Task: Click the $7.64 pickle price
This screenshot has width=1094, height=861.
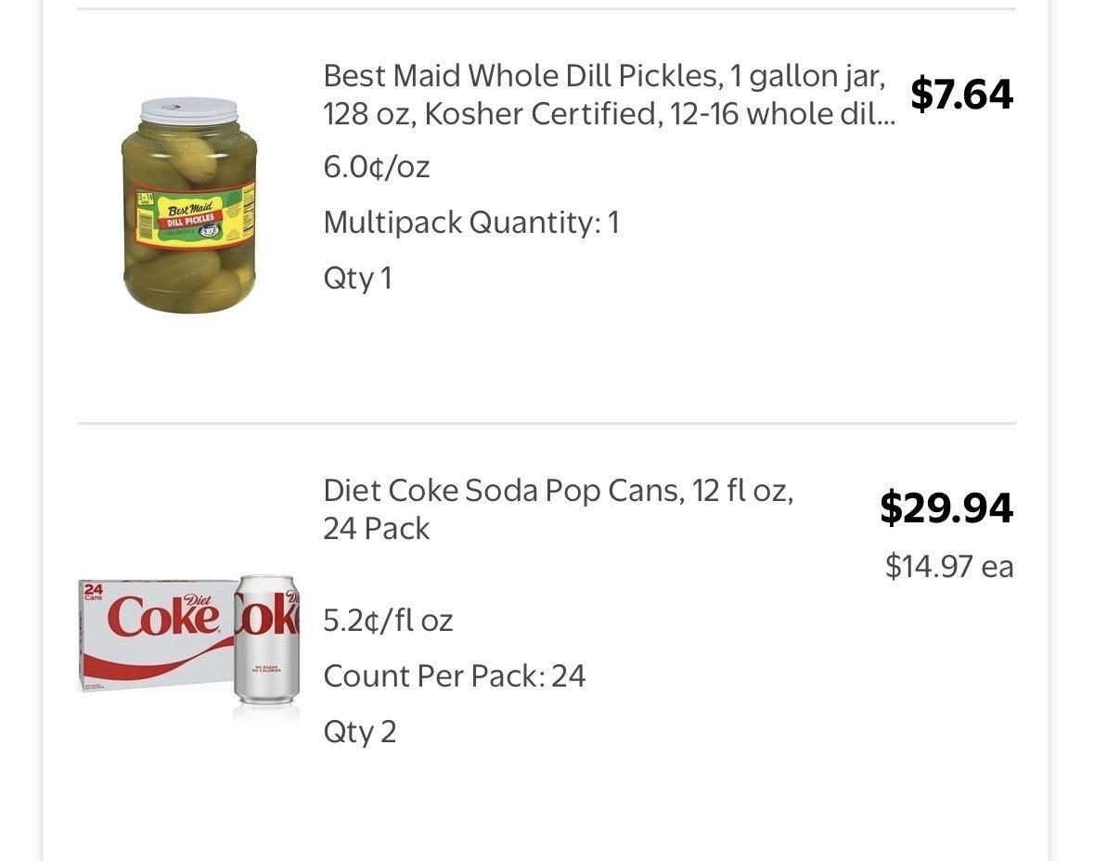Action: 961,94
